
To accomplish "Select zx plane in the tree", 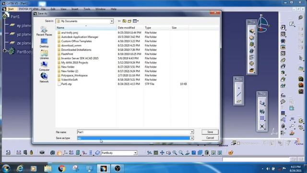I will tap(24, 43).
